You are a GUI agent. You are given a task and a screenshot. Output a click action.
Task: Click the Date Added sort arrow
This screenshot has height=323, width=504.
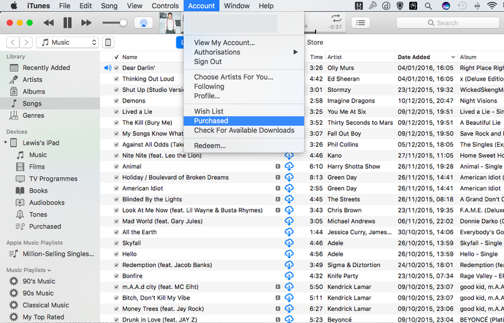tap(453, 57)
